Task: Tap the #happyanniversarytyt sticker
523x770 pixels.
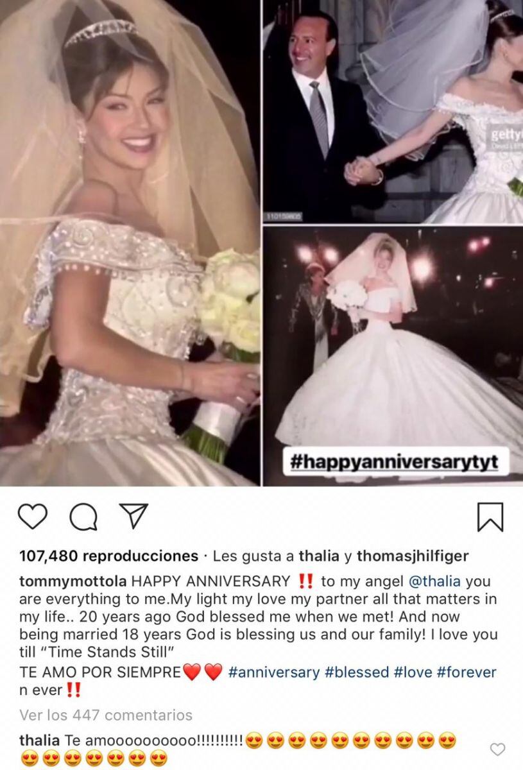Action: tap(396, 461)
